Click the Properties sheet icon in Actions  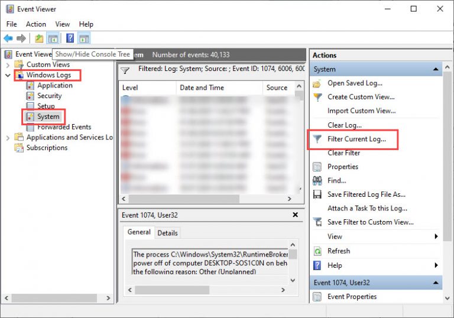click(x=317, y=167)
